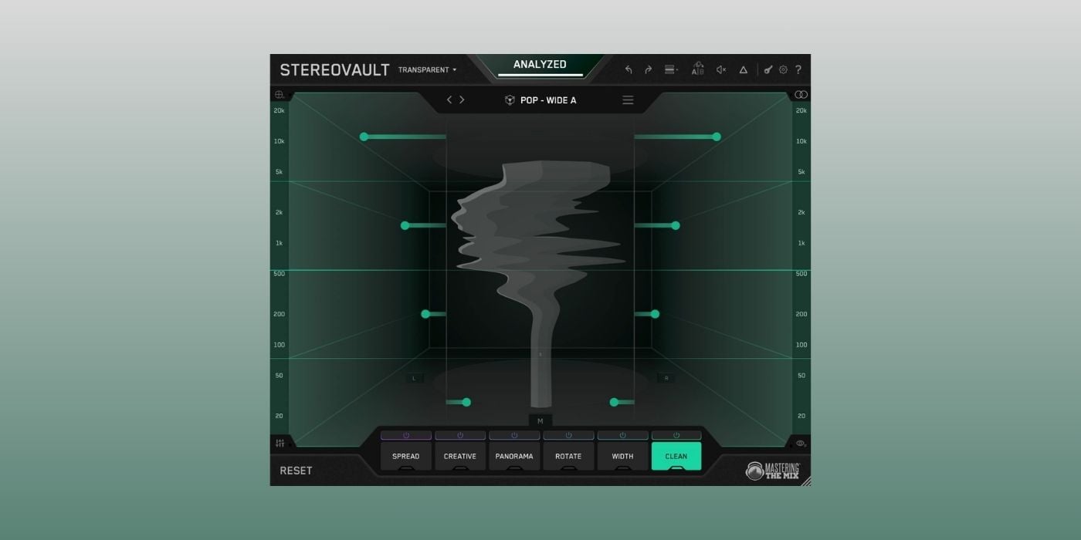Click the delta triangle icon

pos(744,69)
